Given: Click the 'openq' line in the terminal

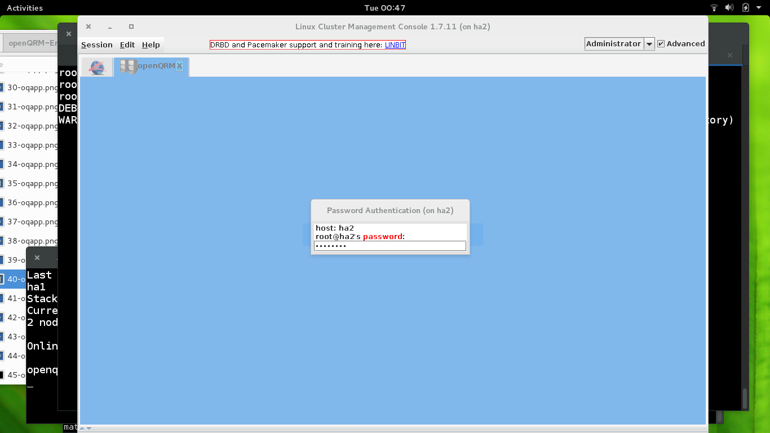Looking at the screenshot, I should [x=42, y=370].
